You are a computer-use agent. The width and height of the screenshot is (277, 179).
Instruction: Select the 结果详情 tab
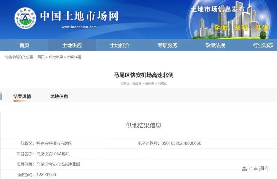22,96
